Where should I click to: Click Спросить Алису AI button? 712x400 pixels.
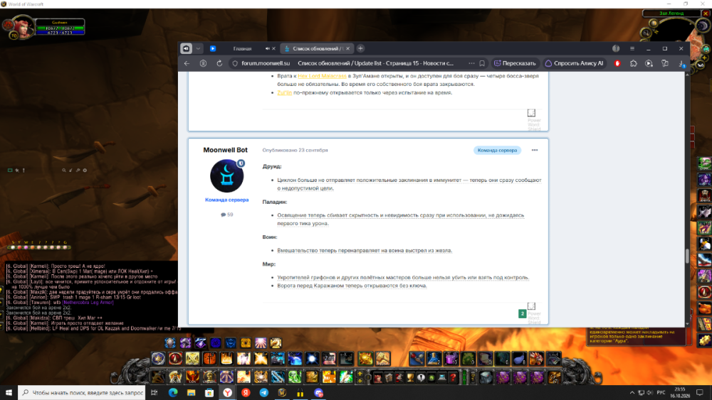point(575,63)
